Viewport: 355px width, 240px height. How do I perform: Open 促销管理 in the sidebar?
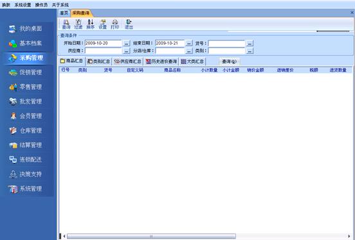click(25, 73)
